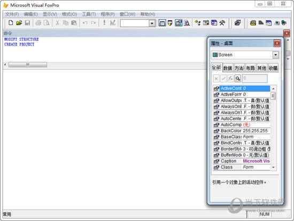Toggle the Properties window toolbar button
The width and height of the screenshot is (294, 221).
[179, 23]
